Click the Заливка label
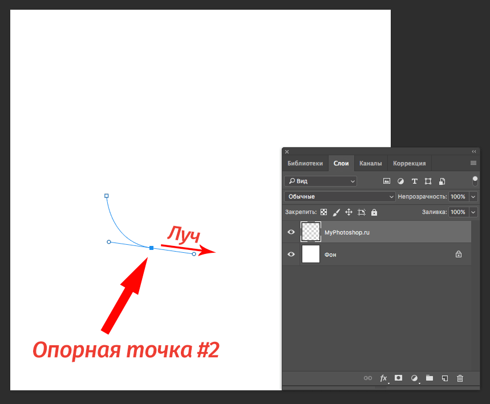Screen dimensions: 490x404 tap(434, 212)
